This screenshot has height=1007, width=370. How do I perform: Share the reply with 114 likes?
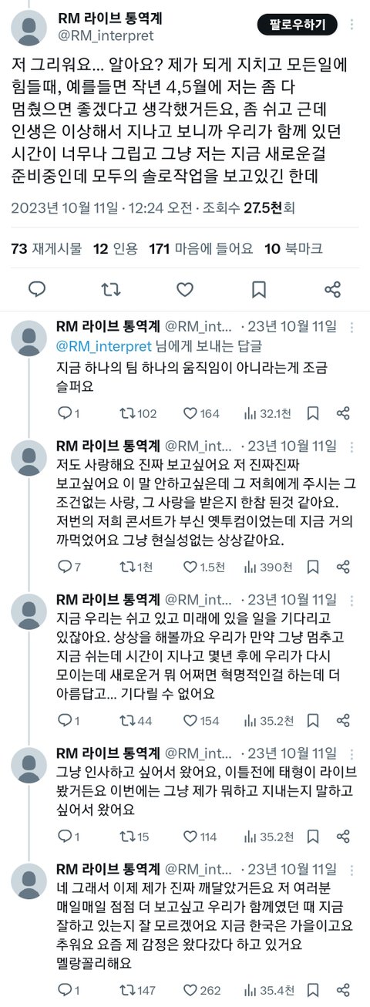pos(345,836)
